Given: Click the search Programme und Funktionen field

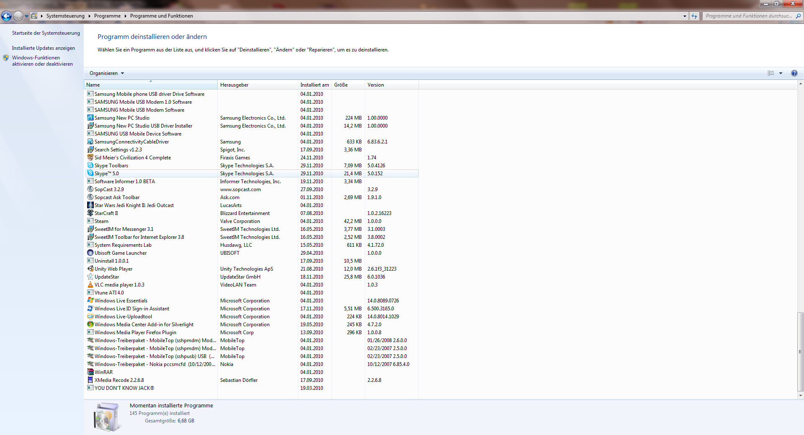Looking at the screenshot, I should [748, 16].
